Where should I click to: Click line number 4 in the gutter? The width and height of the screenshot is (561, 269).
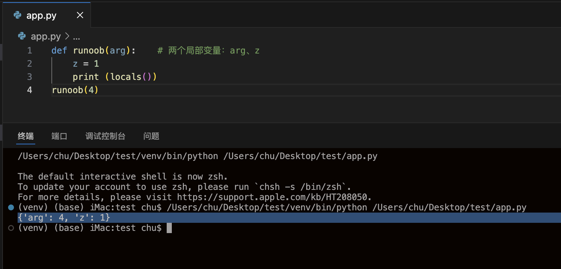coord(29,90)
